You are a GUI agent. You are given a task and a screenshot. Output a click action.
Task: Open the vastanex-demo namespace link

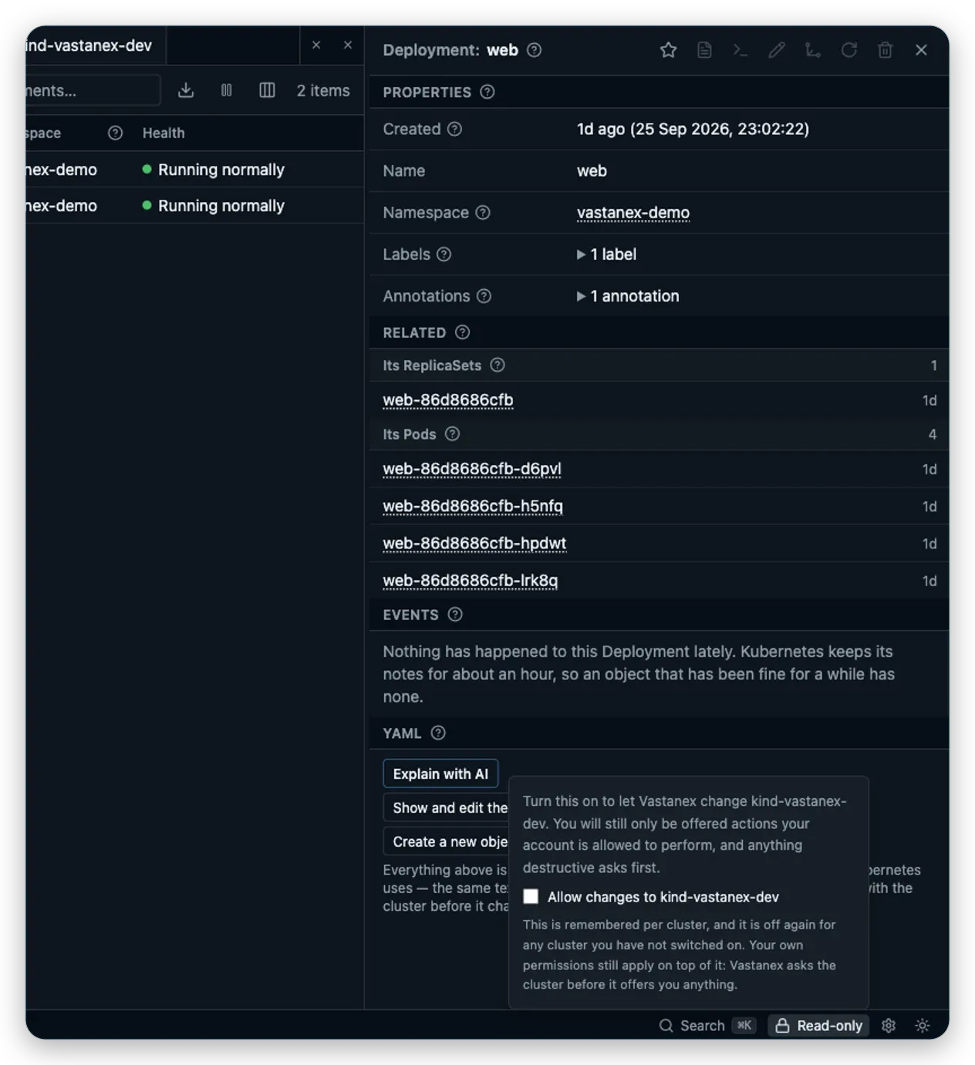pos(633,212)
